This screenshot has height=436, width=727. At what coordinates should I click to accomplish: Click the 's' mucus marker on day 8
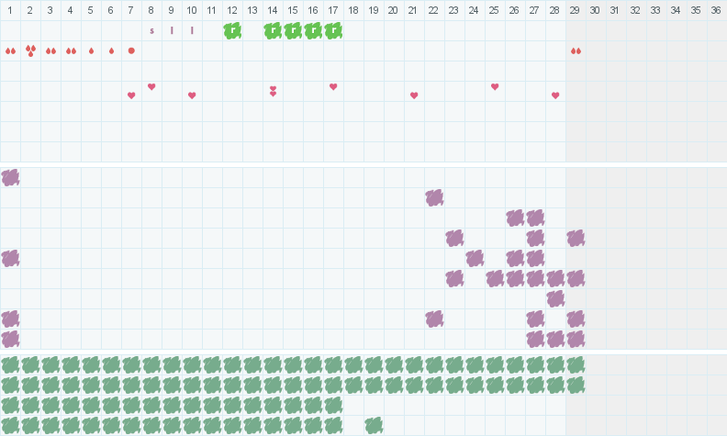[x=151, y=30]
